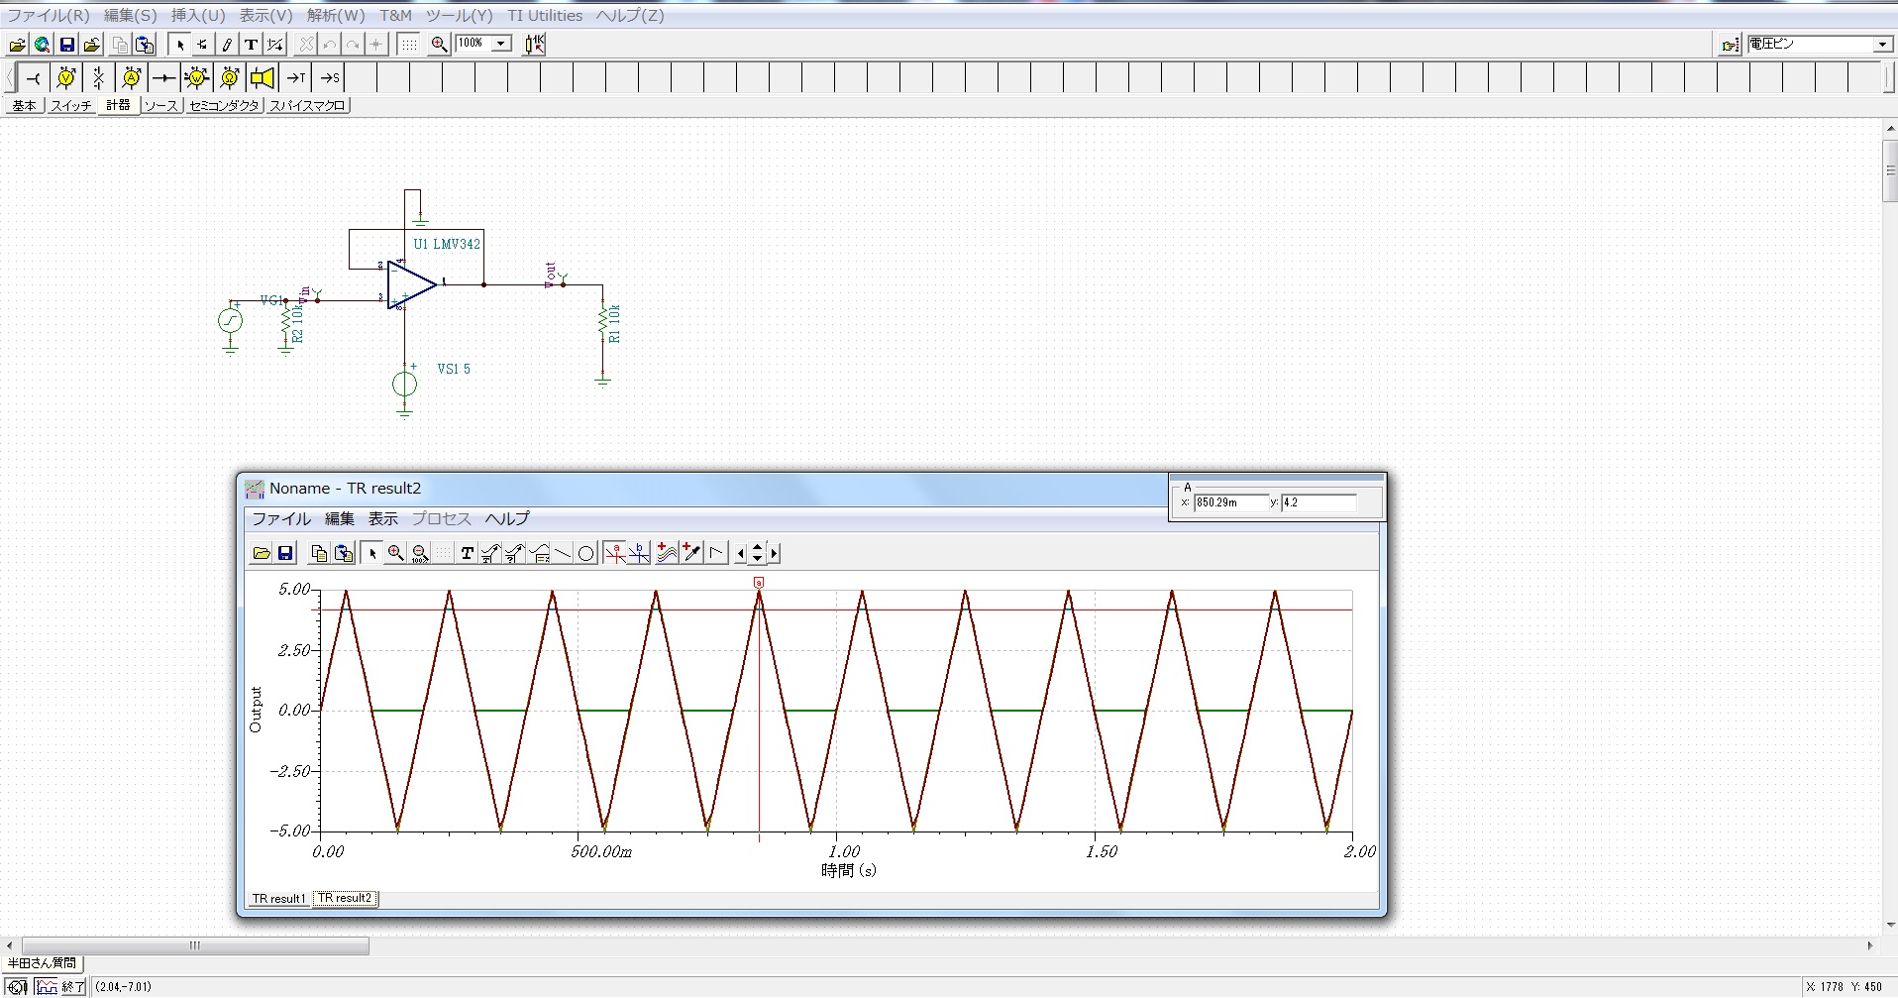Click the Paste icon in main toolbar
The width and height of the screenshot is (1898, 998).
(145, 45)
